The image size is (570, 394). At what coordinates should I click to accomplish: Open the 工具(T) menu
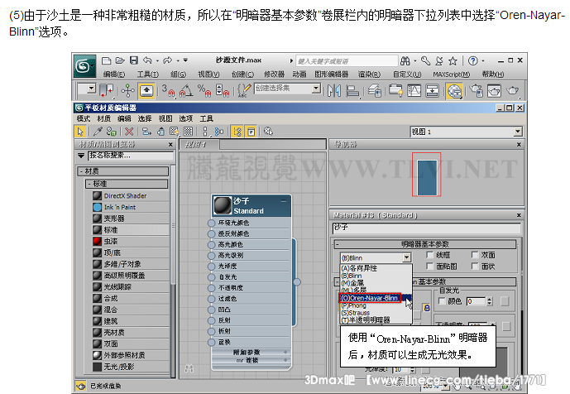(x=148, y=74)
